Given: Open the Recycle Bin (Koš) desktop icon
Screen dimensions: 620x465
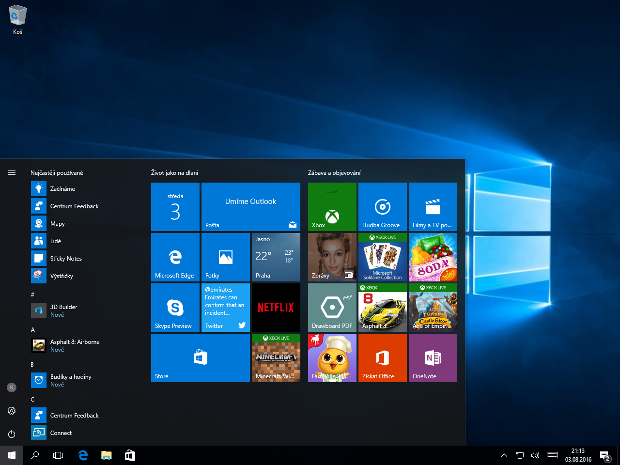Looking at the screenshot, I should point(17,20).
